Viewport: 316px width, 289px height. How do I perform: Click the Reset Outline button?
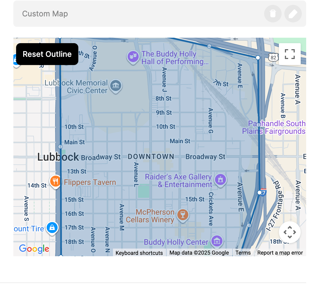(47, 54)
